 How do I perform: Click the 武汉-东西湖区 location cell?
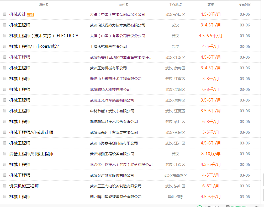(175, 175)
